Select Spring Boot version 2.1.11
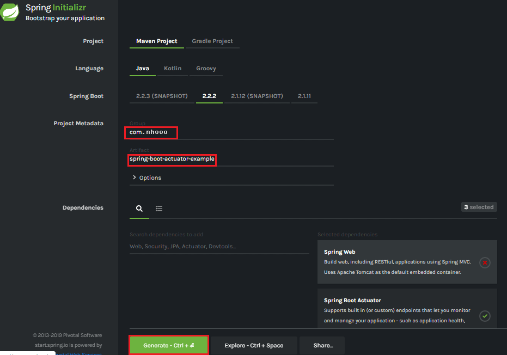Viewport: 507px width, 355px height. [304, 96]
